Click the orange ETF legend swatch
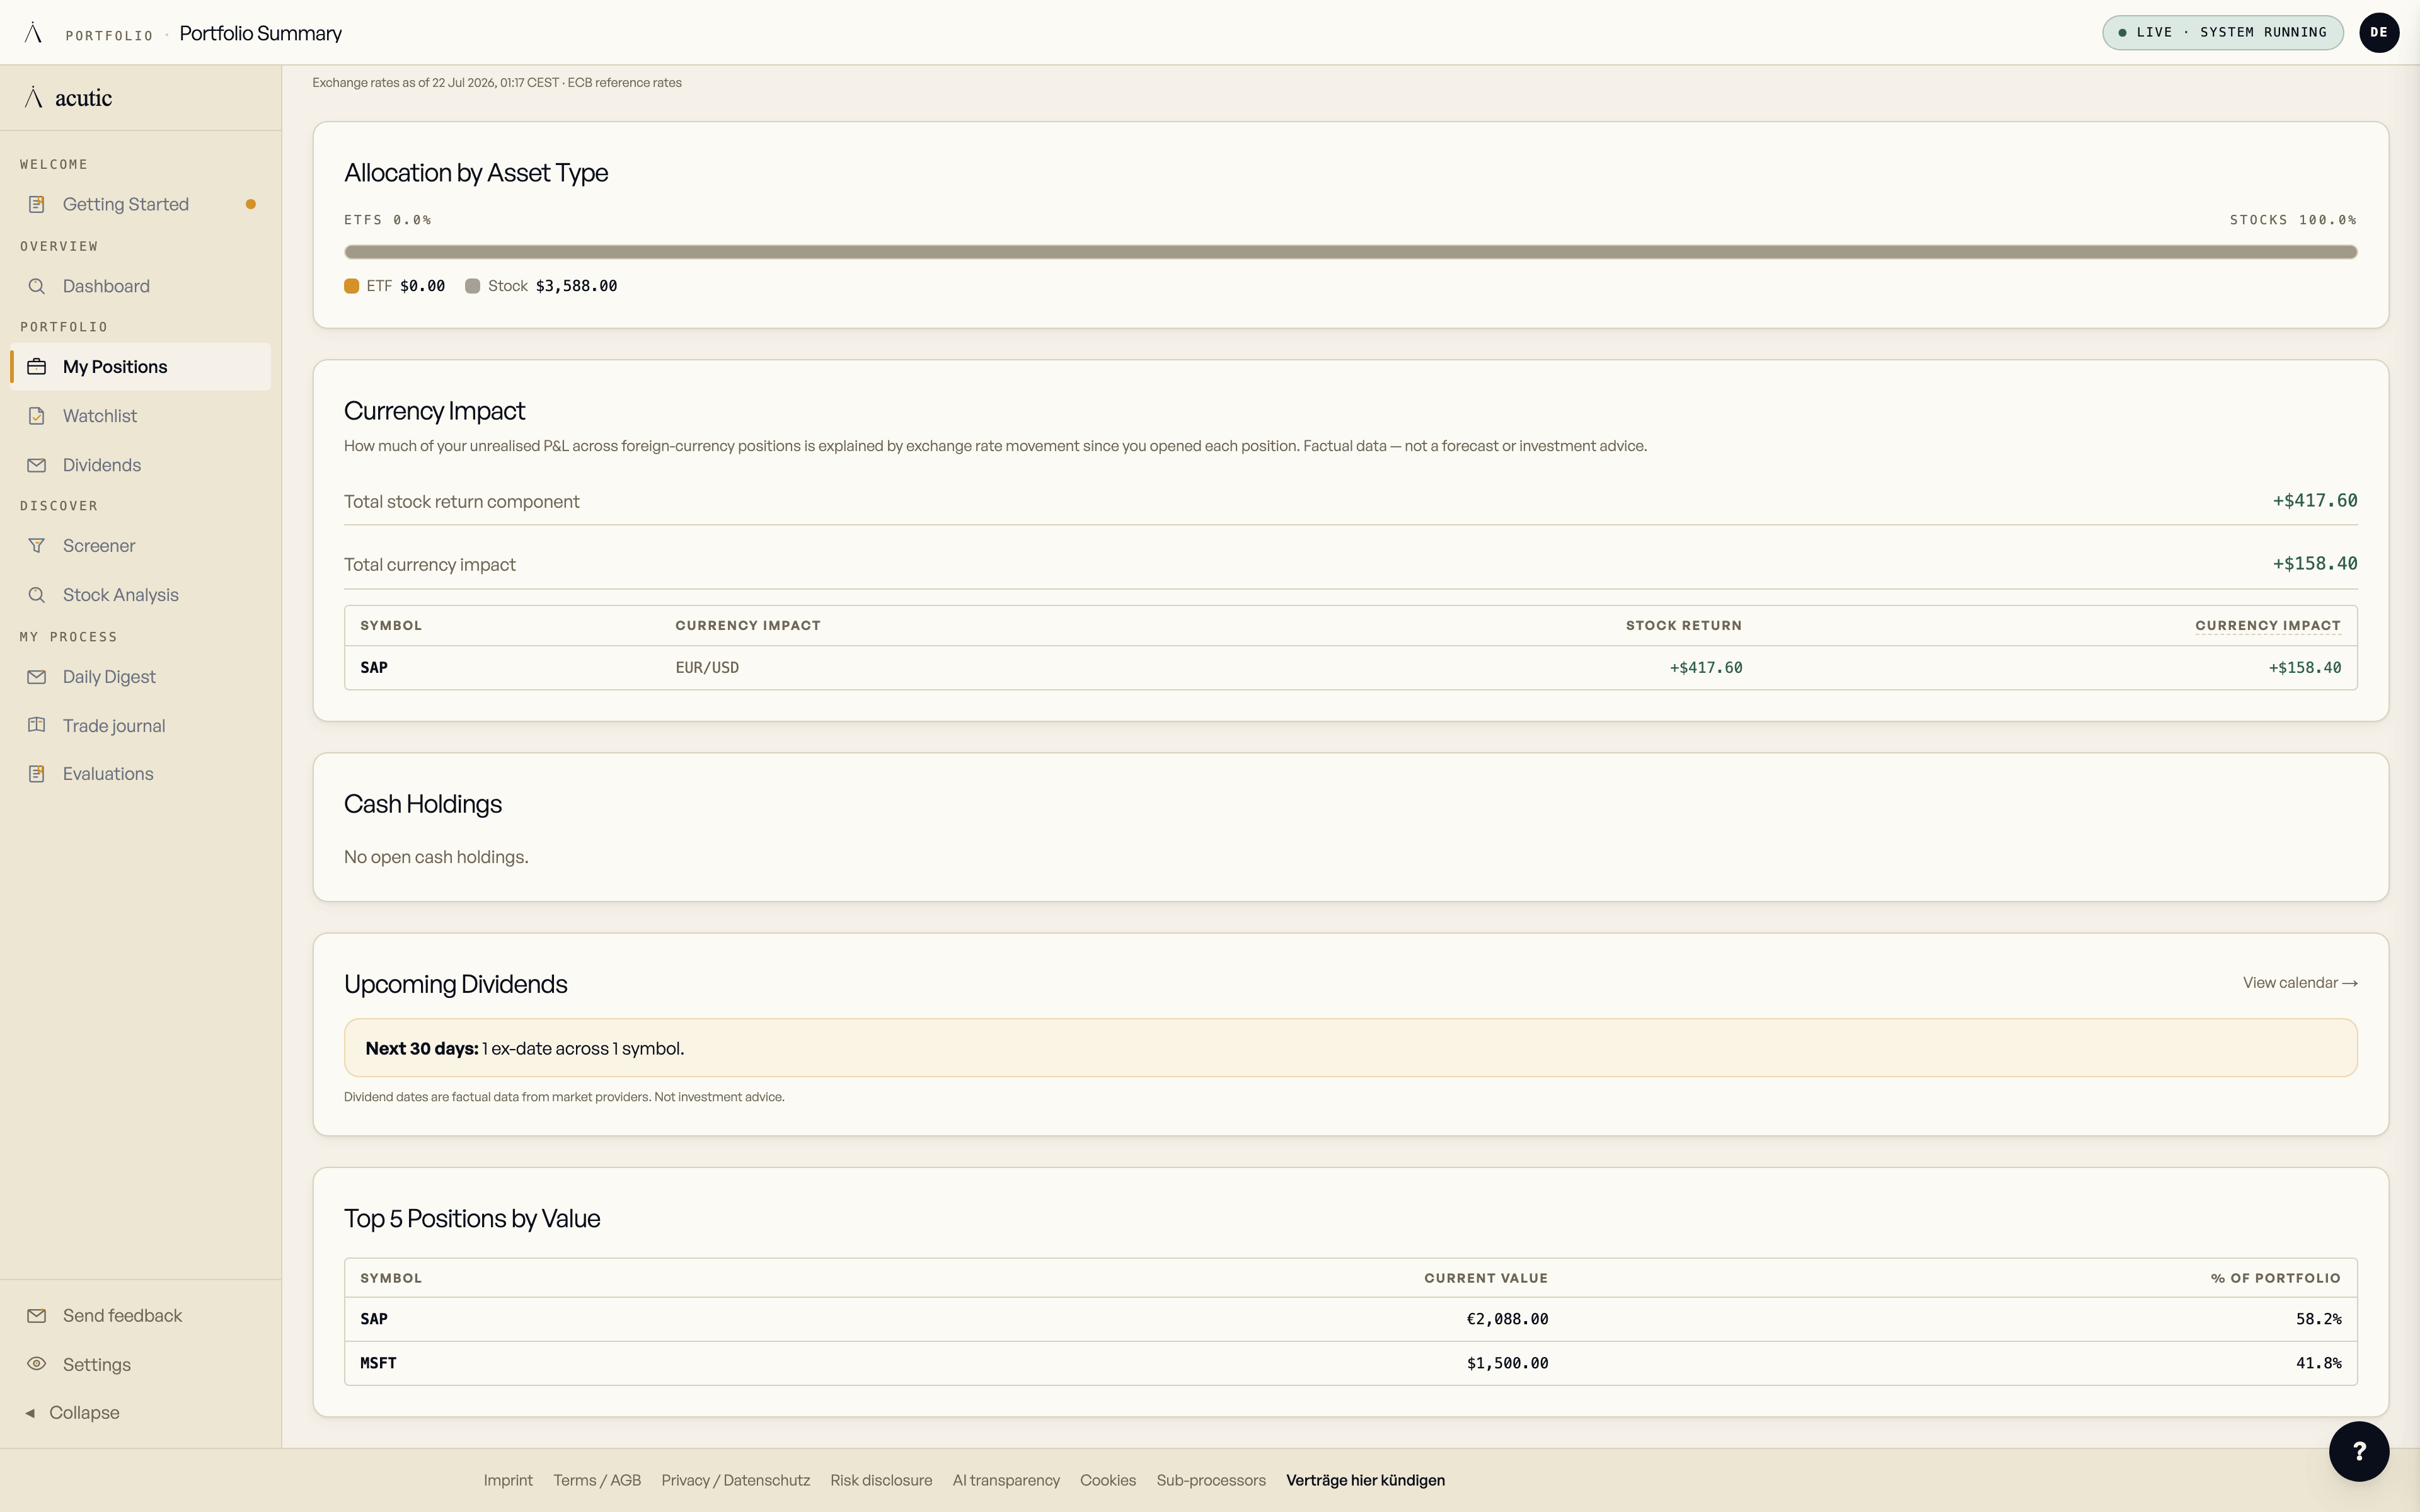Image resolution: width=2420 pixels, height=1512 pixels. point(351,286)
